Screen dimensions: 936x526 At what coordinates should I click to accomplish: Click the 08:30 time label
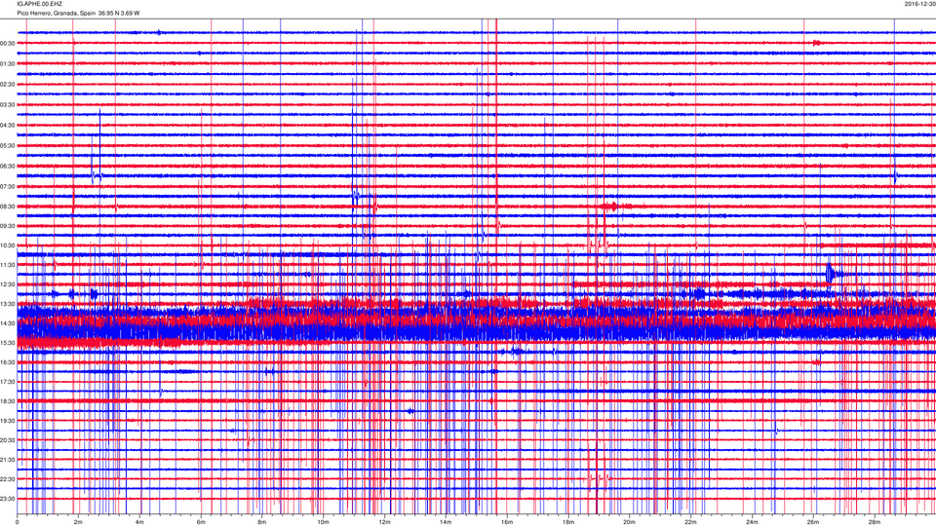8,207
